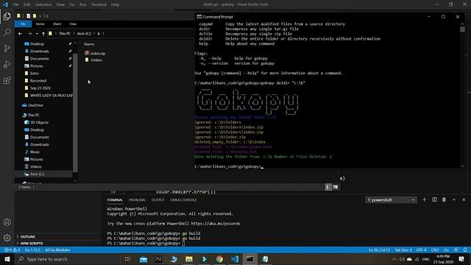Click This PC in the address bar
Viewport: 471px width, 265px height.
65,34
